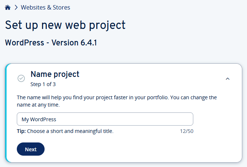Open the Websites & Stores breadcrumb link

point(45,7)
